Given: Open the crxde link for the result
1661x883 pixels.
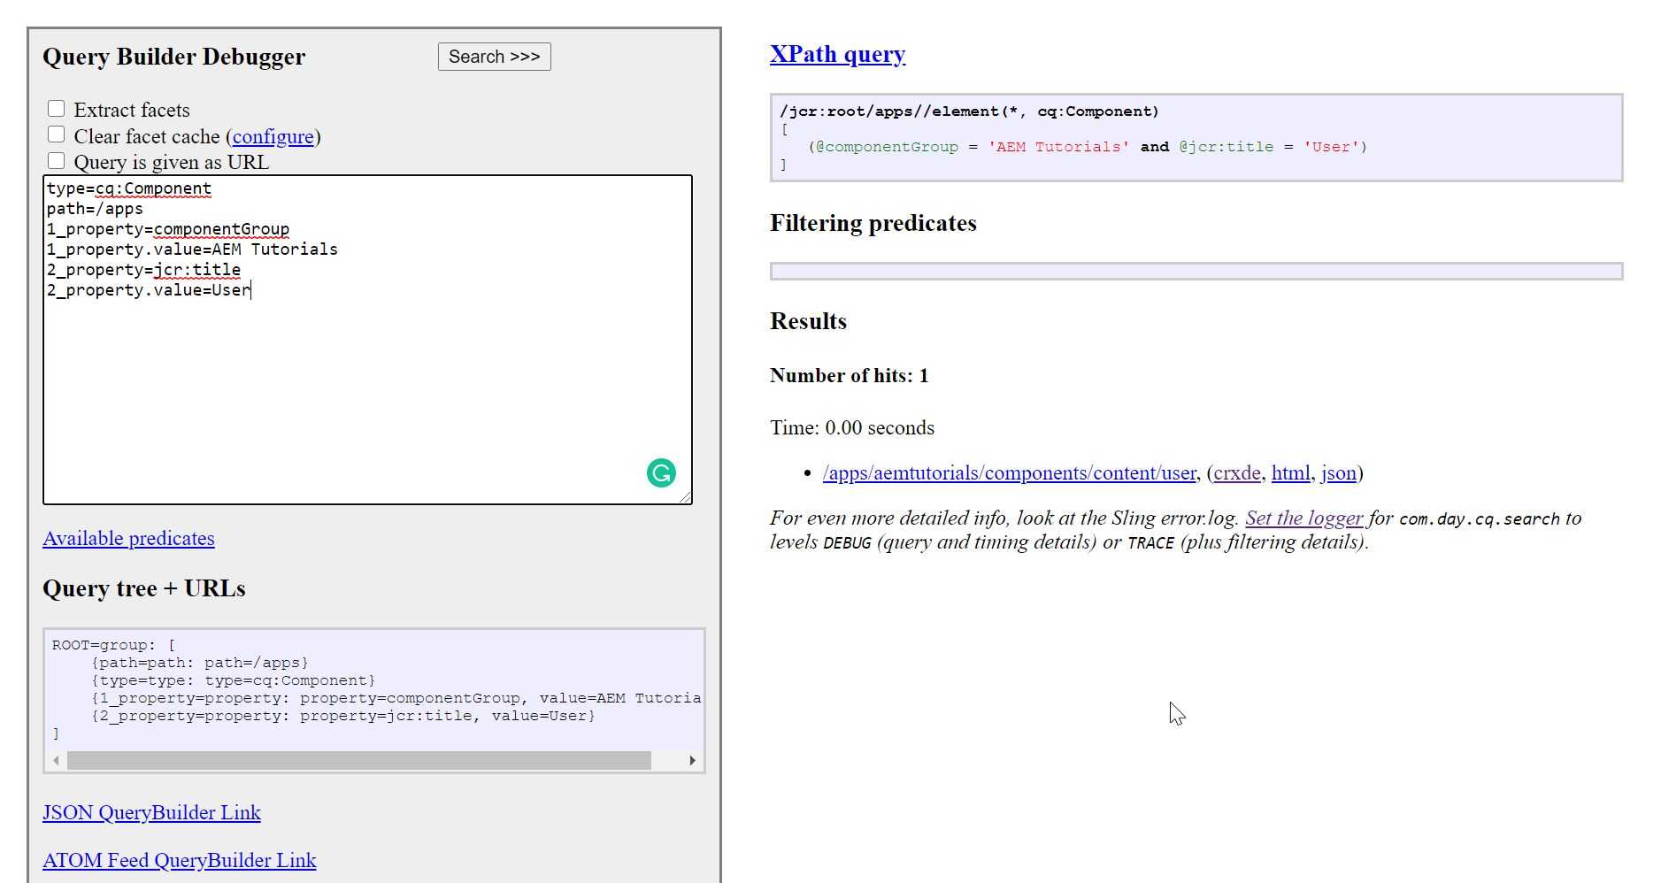Looking at the screenshot, I should coord(1236,473).
